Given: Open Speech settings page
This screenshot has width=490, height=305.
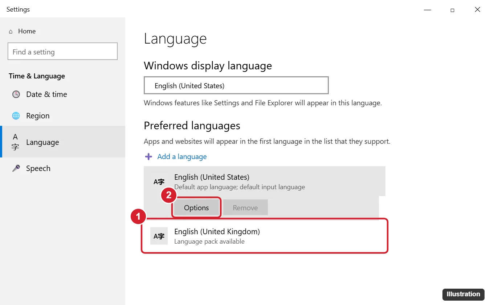Looking at the screenshot, I should (62, 168).
